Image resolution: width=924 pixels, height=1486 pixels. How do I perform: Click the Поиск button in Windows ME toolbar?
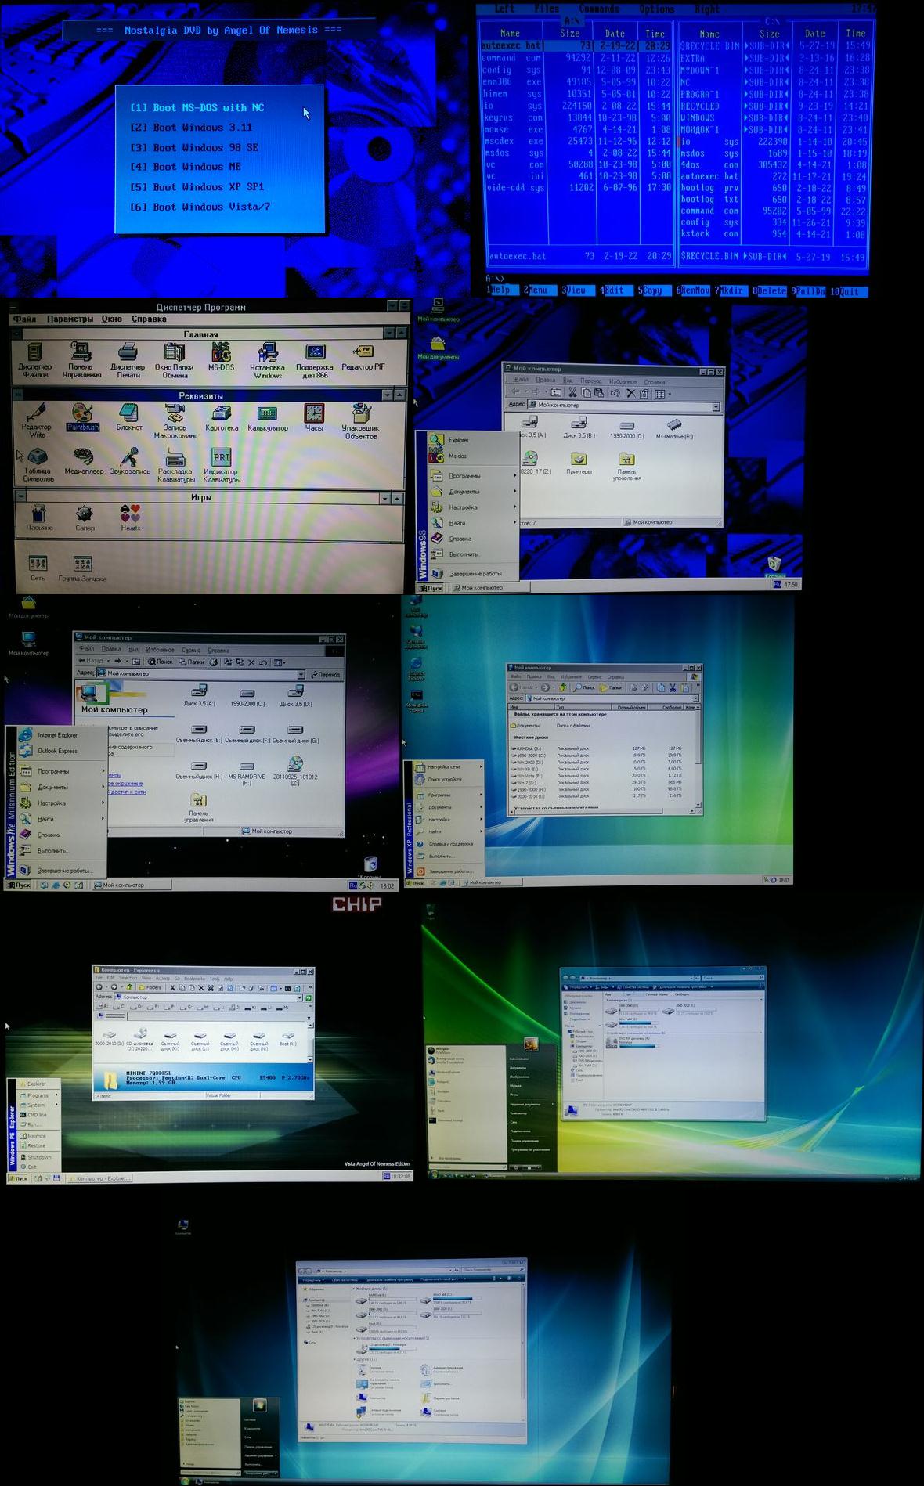(161, 662)
